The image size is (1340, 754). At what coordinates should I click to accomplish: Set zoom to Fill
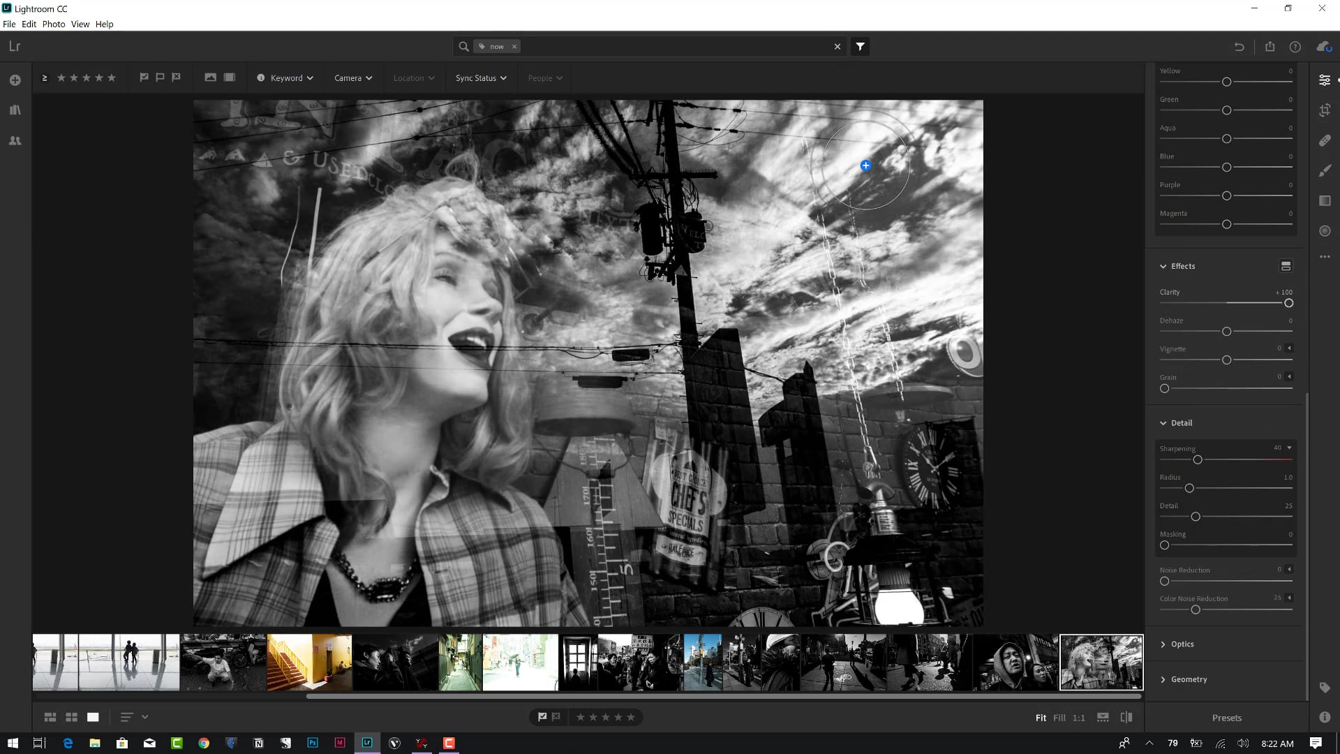[1059, 718]
